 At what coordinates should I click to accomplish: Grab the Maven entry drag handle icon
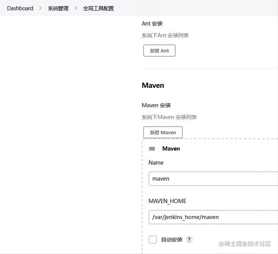[152, 149]
